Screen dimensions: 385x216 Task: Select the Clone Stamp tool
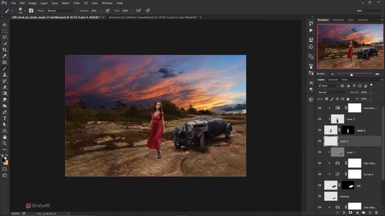(4, 74)
